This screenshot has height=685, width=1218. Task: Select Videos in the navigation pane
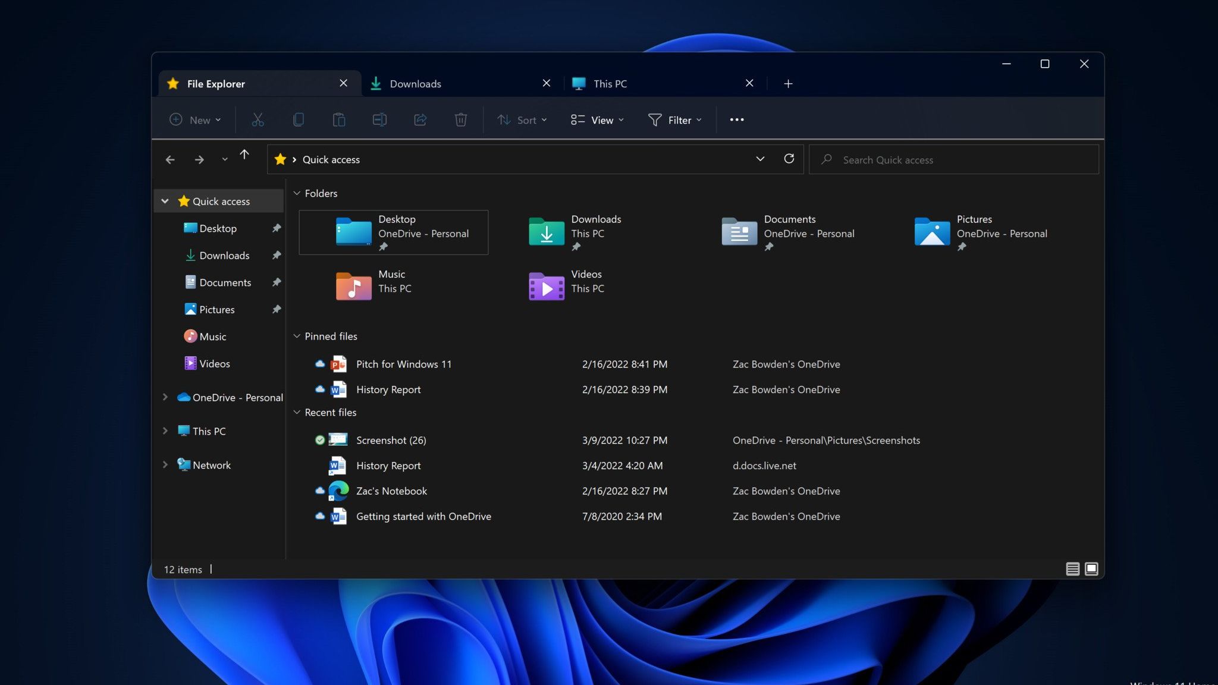click(207, 363)
